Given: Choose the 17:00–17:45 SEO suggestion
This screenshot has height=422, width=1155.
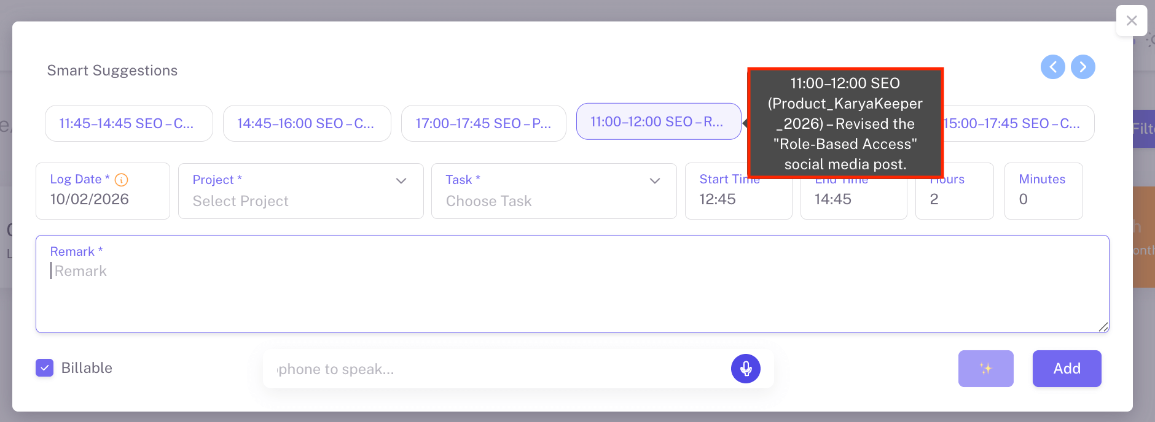Looking at the screenshot, I should tap(484, 123).
